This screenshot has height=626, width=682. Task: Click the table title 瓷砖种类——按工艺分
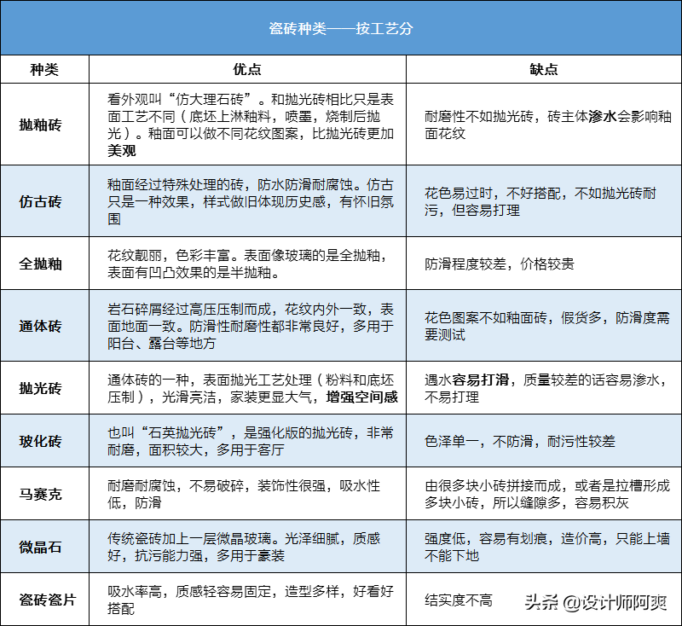coord(340,28)
